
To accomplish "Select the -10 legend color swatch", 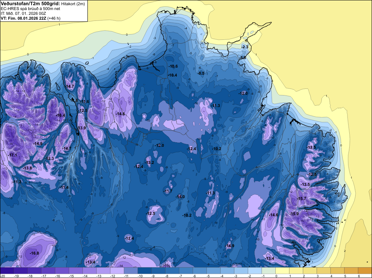I will tap(144, 271).
